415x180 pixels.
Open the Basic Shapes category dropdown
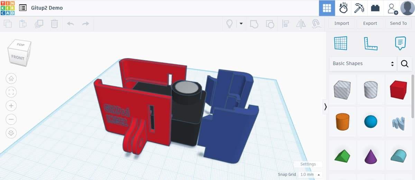[363, 64]
